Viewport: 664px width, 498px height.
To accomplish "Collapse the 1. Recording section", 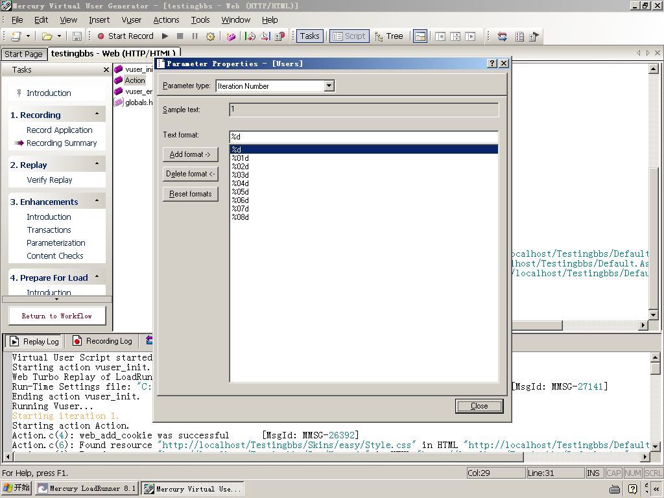I will click(x=97, y=114).
